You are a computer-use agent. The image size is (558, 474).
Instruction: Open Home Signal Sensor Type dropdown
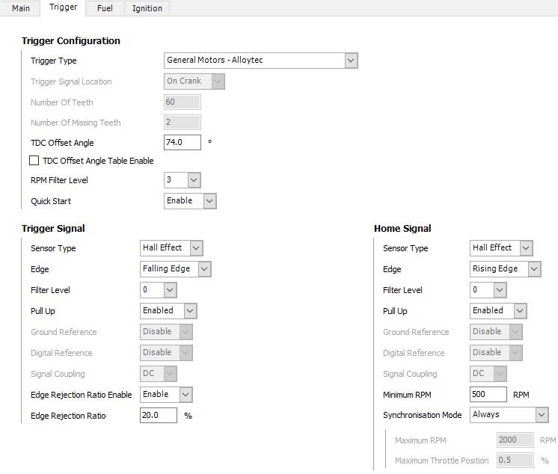(x=501, y=248)
